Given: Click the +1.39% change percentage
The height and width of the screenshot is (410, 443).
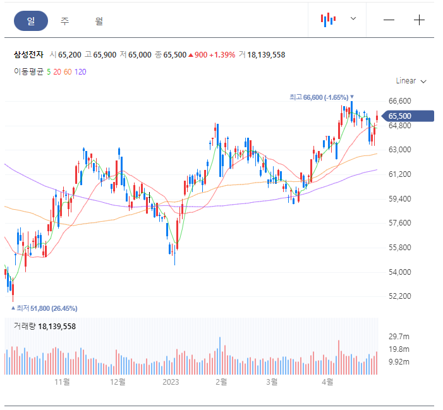Looking at the screenshot, I should tap(222, 55).
